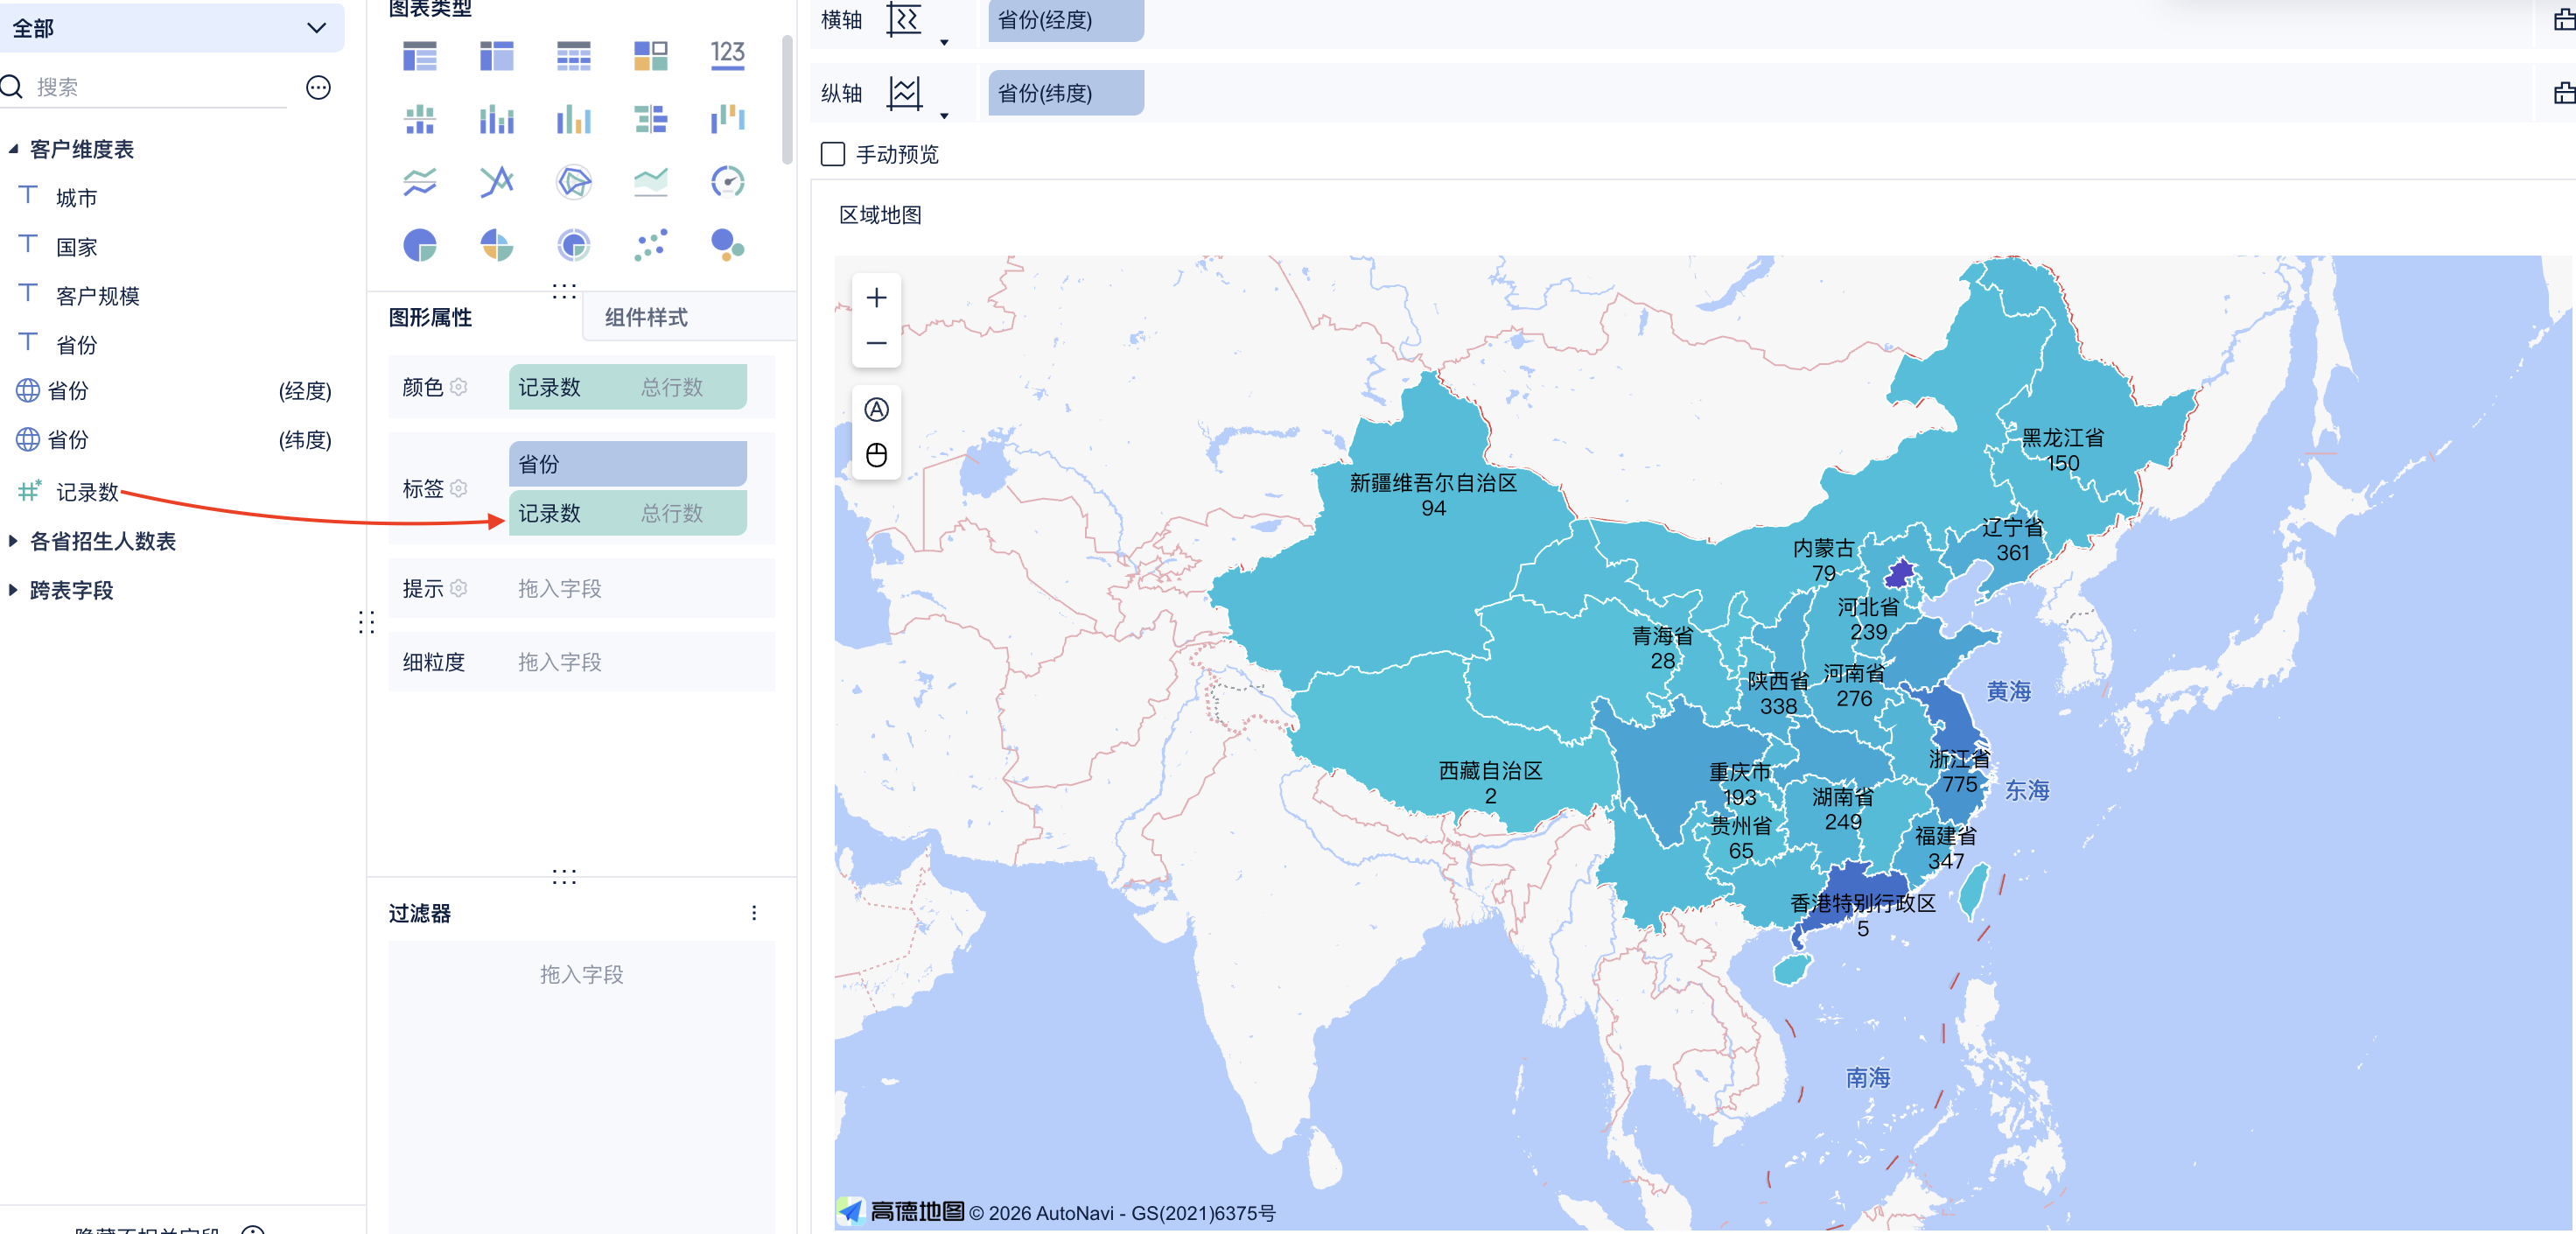Click the map zoom in plus button
This screenshot has width=2576, height=1234.
(x=876, y=298)
